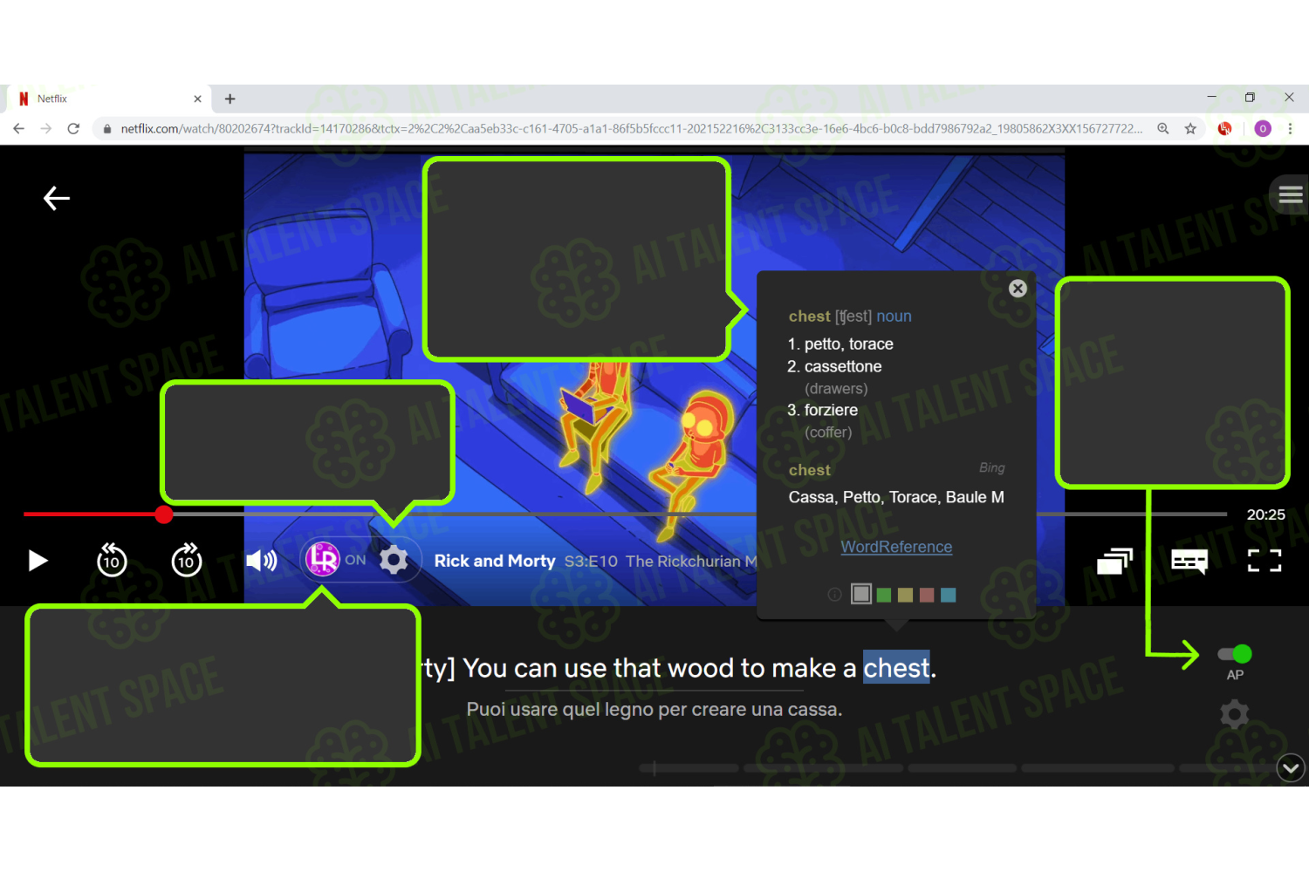The image size is (1309, 872).
Task: Select the green word-highlight swatch
Action: point(884,595)
